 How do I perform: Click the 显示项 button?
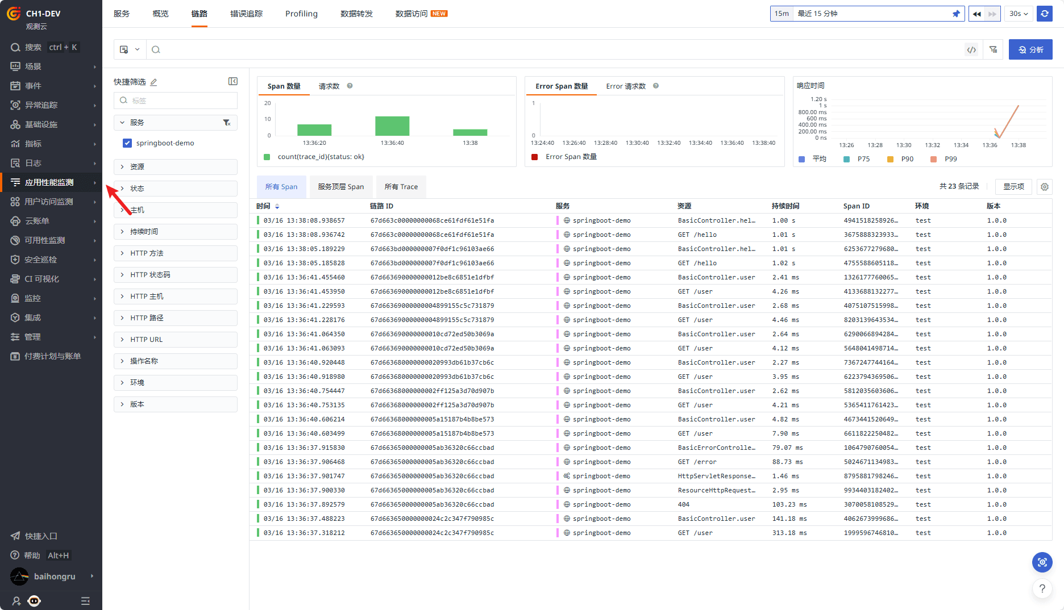coord(1013,187)
